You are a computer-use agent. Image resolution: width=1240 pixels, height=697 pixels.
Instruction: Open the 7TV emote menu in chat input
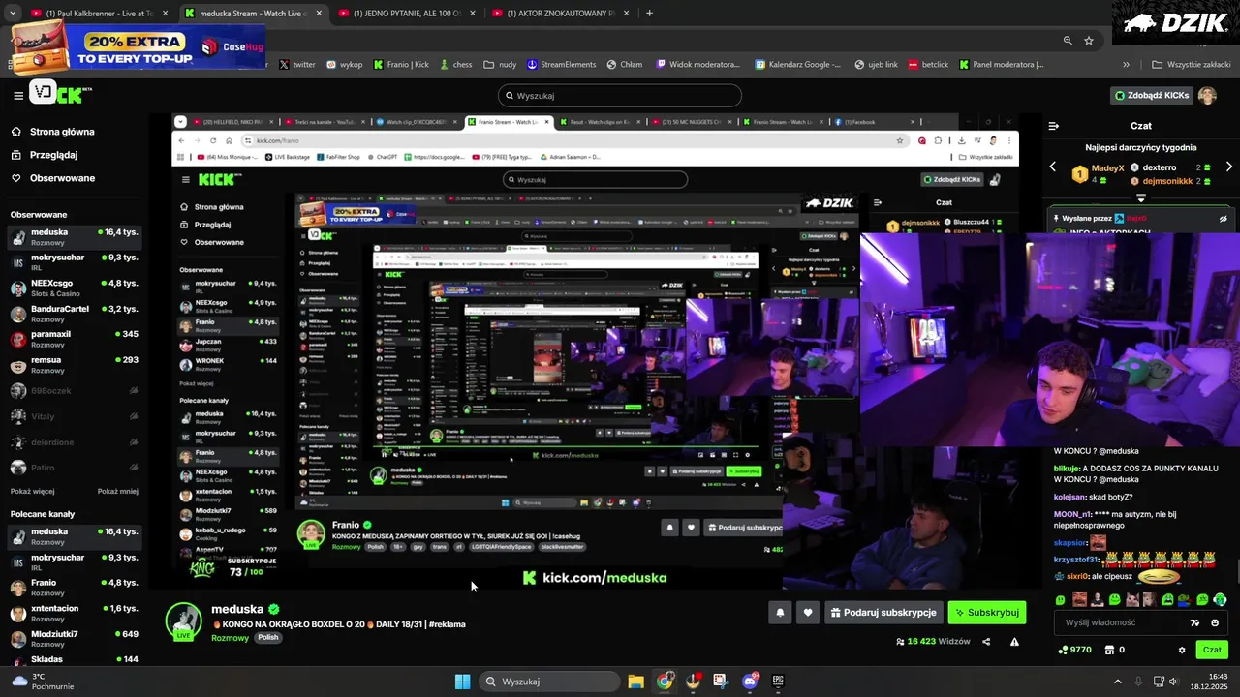tap(1194, 622)
